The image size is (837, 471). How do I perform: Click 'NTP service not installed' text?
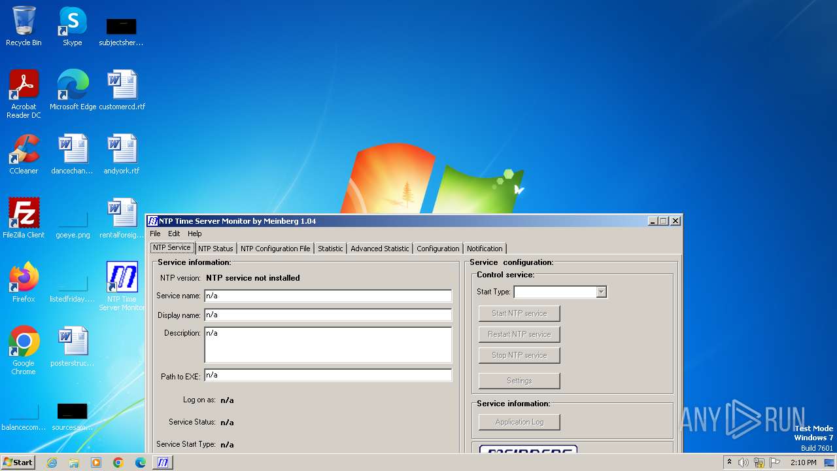(x=253, y=278)
